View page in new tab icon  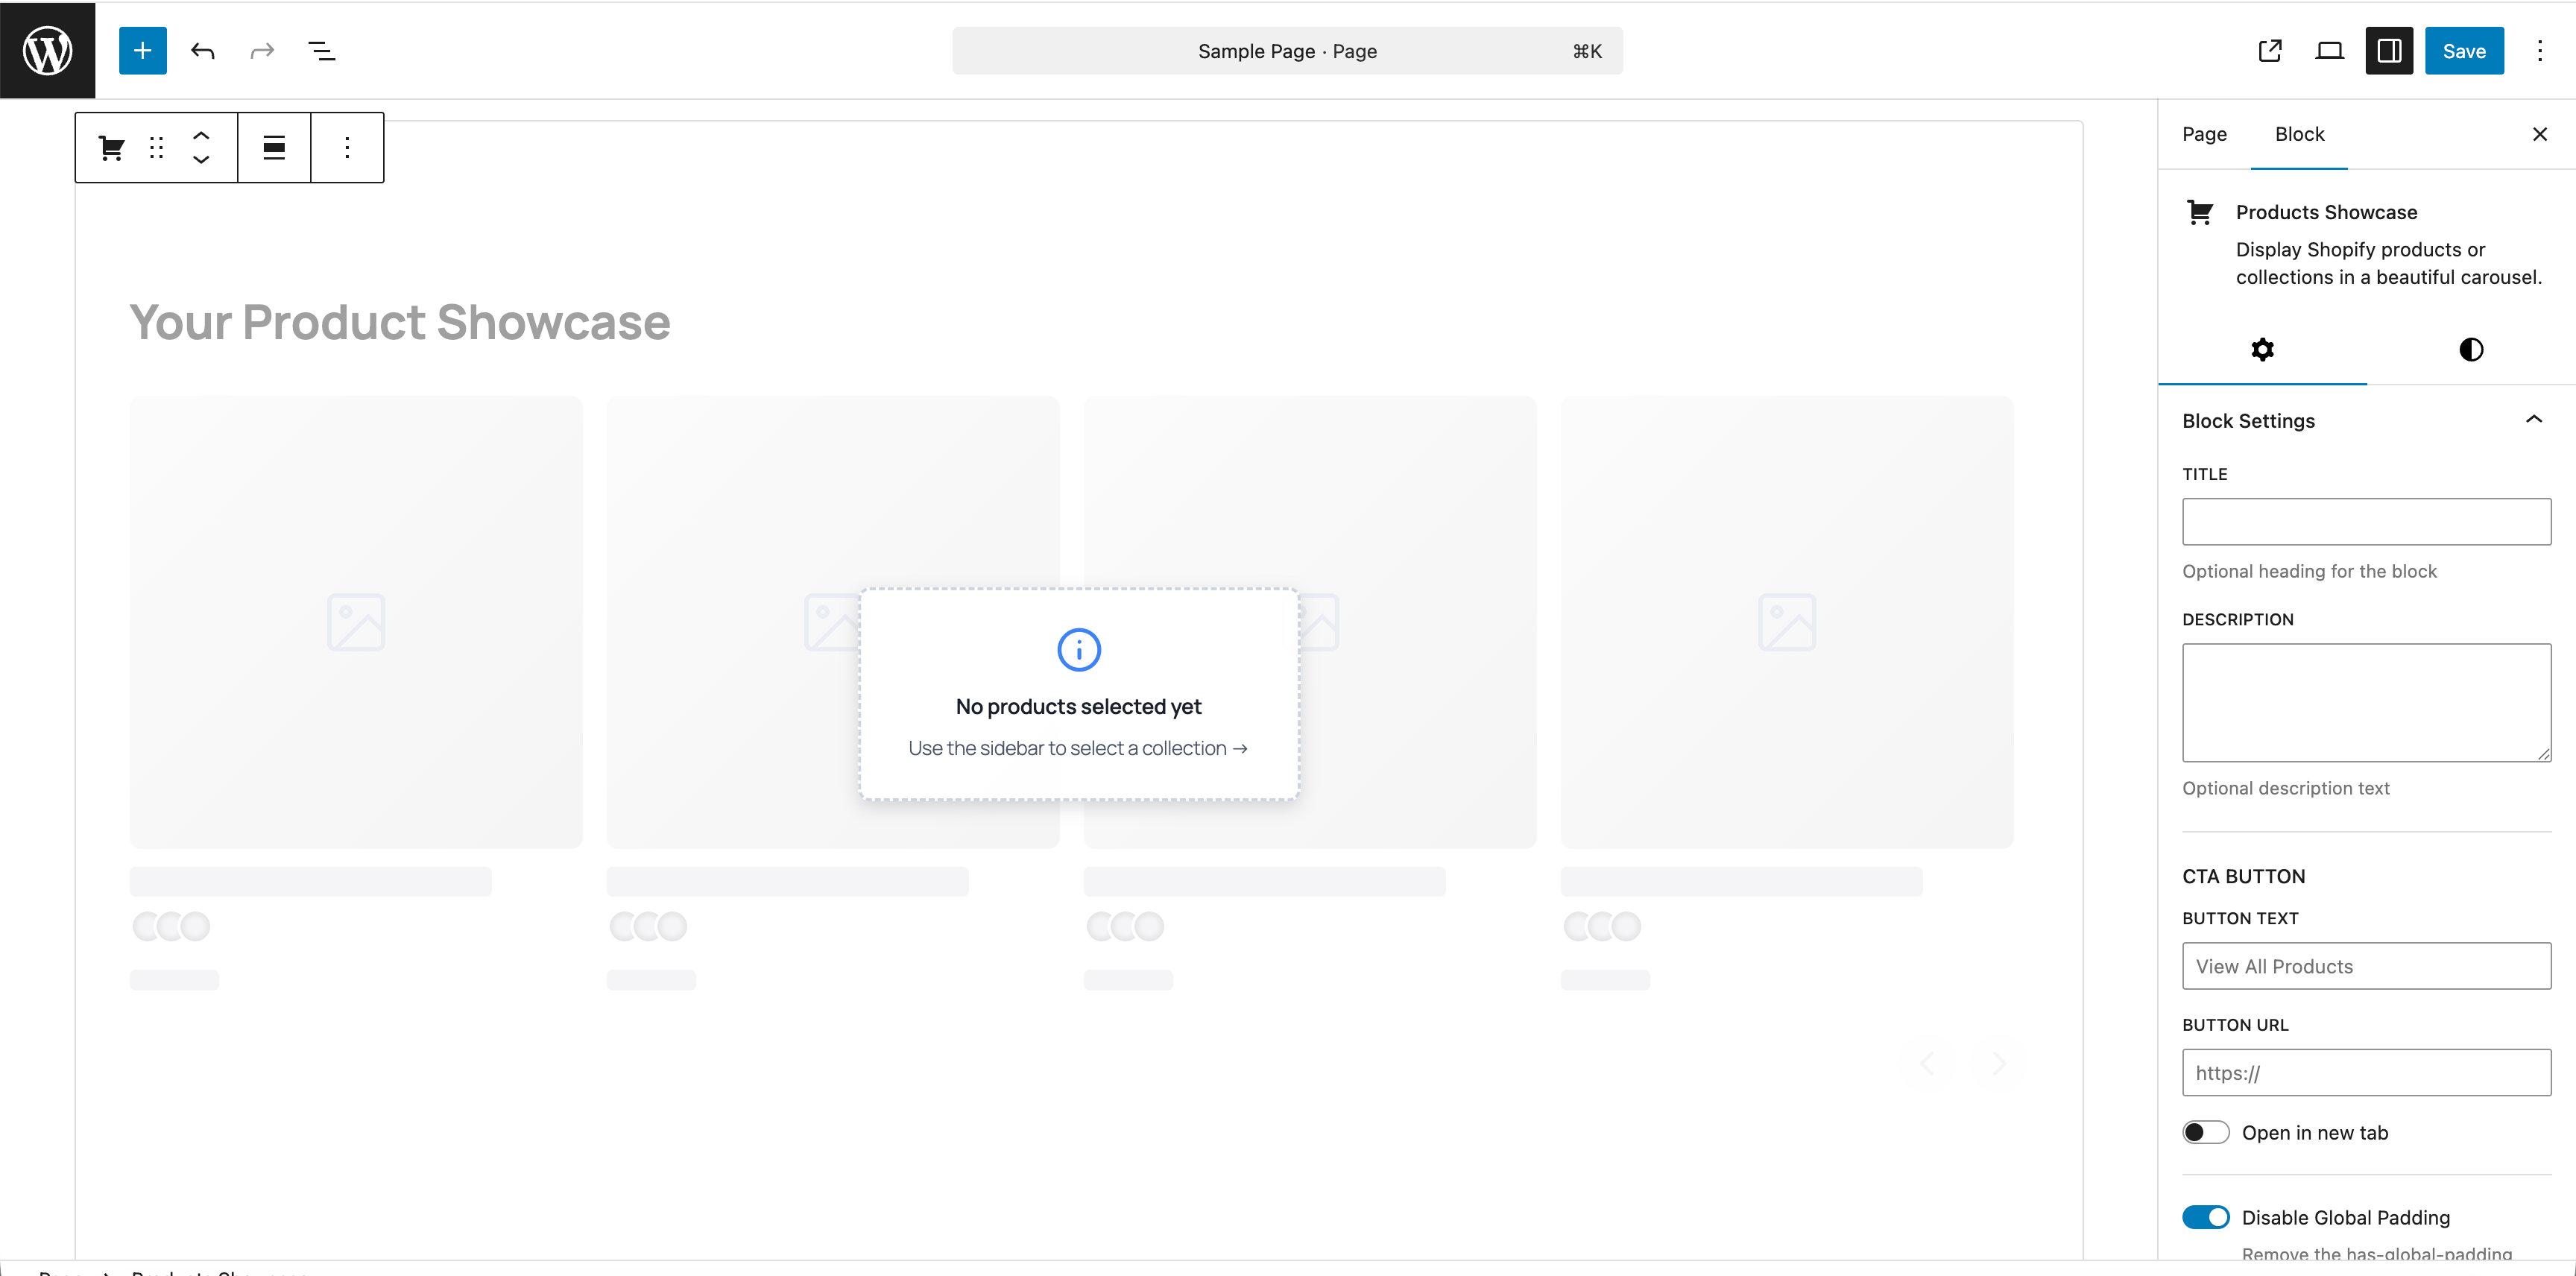(2269, 50)
